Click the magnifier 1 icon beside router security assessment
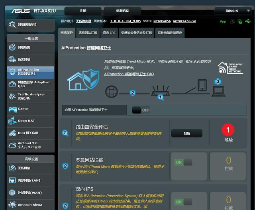This screenshot has height=210, width=255. click(x=65, y=133)
